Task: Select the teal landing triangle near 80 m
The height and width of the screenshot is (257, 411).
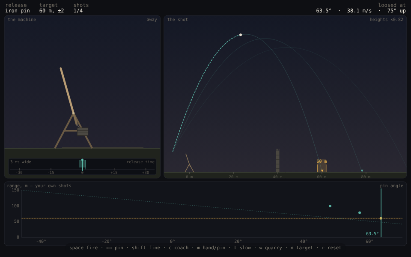Action: 362,171
